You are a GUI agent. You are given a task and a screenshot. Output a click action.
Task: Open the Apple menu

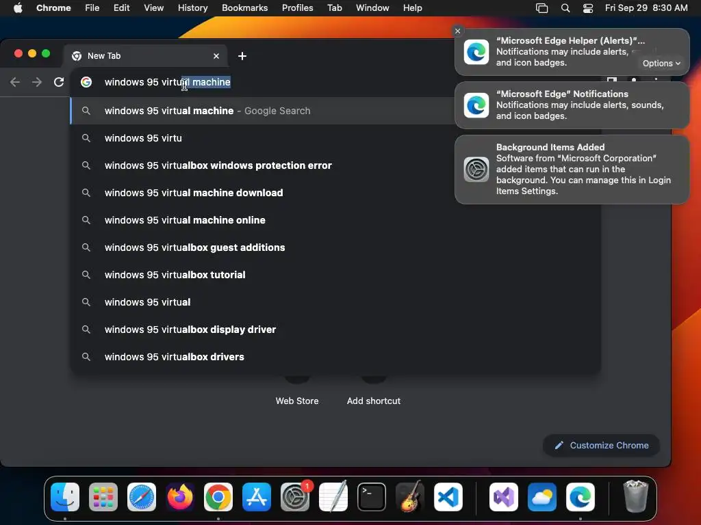point(18,8)
